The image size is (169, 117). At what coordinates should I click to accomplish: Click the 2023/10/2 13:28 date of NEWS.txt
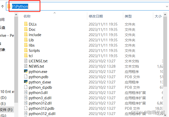pyautogui.click(x=102, y=66)
